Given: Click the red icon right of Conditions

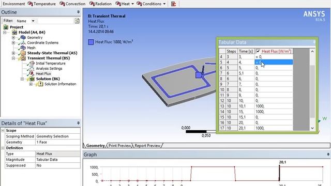Looking at the screenshot, I should [174, 4].
